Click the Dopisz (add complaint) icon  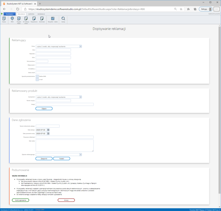point(4,19)
